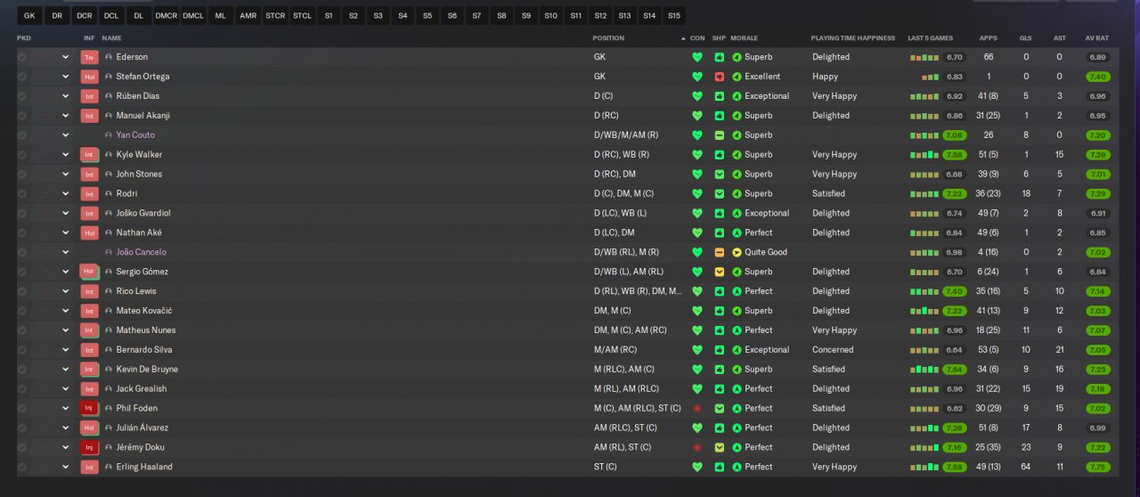This screenshot has width=1140, height=497.
Task: Click João Cancelo's yellow morale icon
Action: coord(737,252)
